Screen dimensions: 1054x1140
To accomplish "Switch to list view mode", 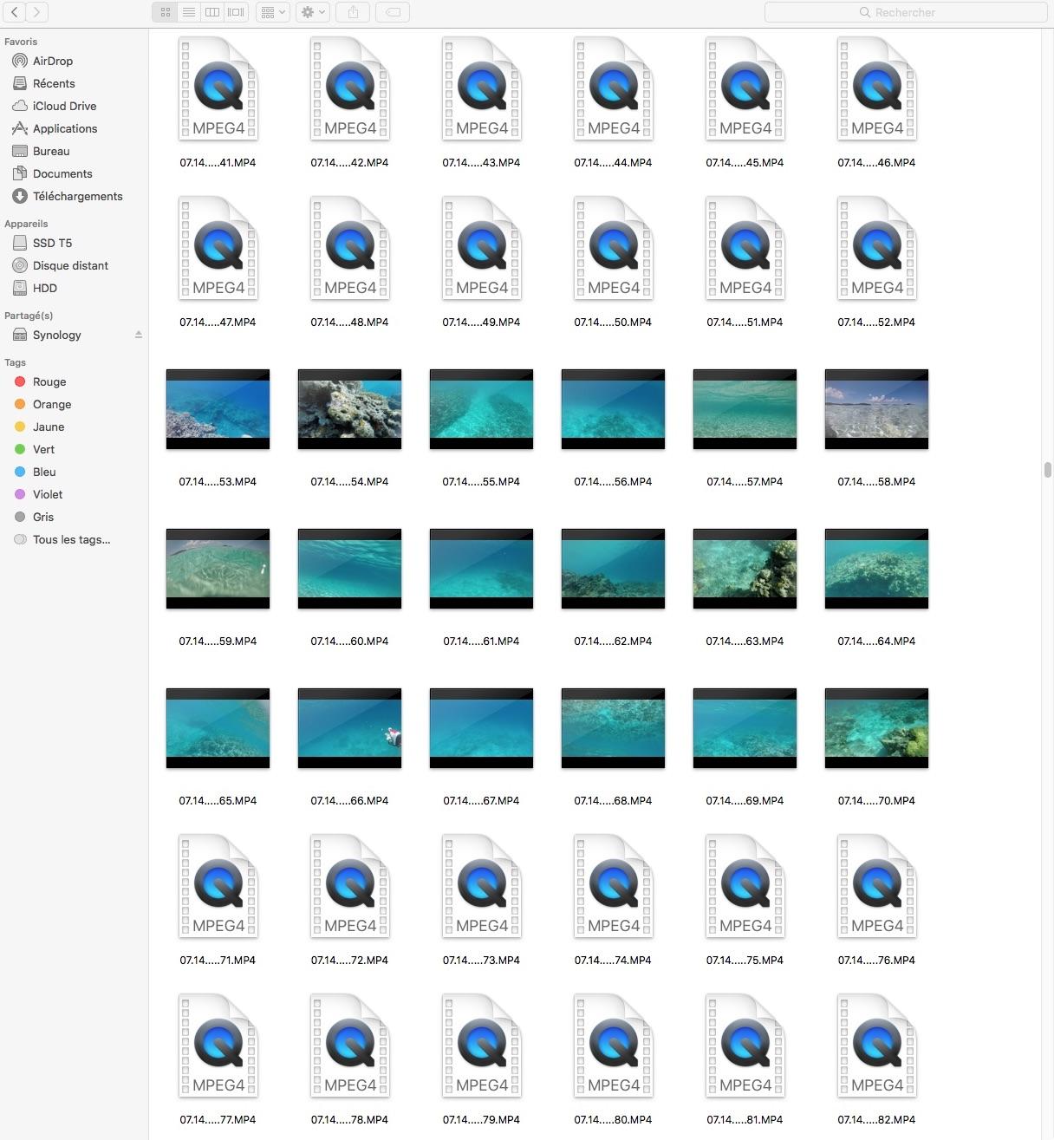I will pyautogui.click(x=189, y=12).
